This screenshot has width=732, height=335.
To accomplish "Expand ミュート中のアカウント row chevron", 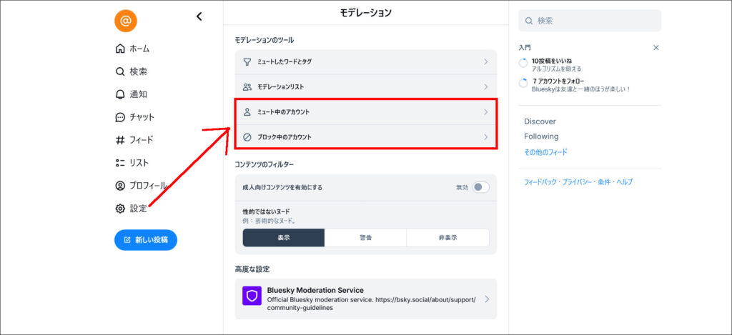I will tap(485, 112).
